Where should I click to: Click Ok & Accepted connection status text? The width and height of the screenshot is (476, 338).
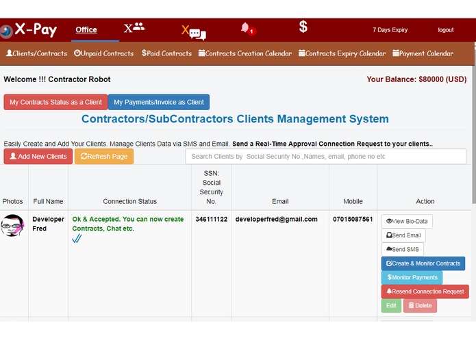(128, 224)
